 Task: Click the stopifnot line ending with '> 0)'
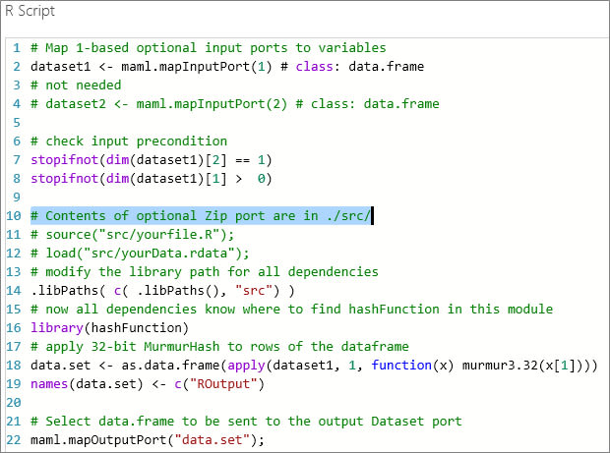[151, 178]
